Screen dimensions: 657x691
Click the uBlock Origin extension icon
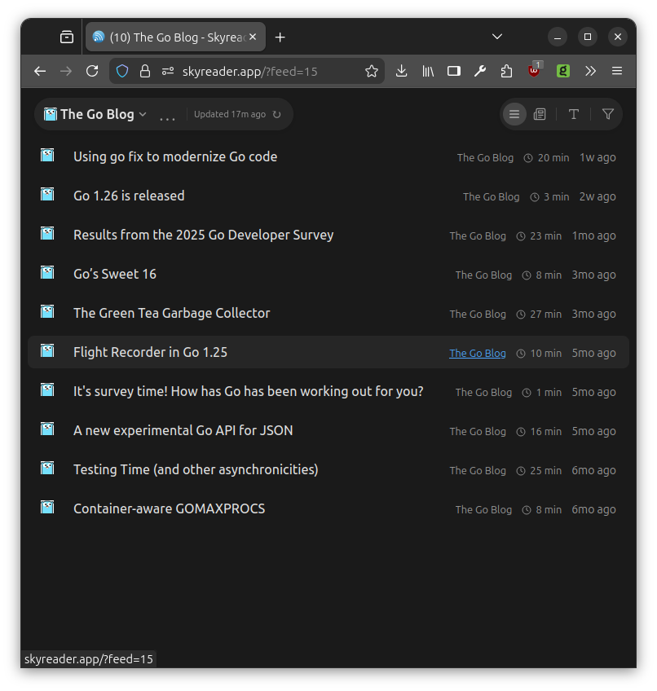534,71
